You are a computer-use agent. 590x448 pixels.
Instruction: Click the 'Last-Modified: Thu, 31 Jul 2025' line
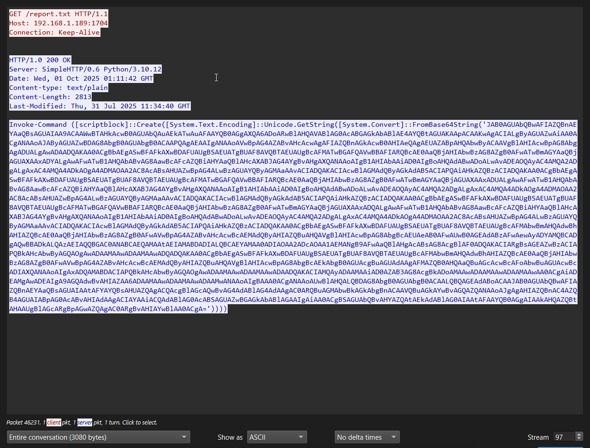(100, 106)
